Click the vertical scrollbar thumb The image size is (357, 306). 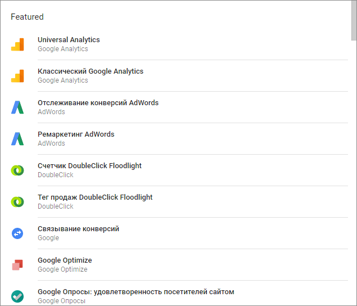click(354, 20)
